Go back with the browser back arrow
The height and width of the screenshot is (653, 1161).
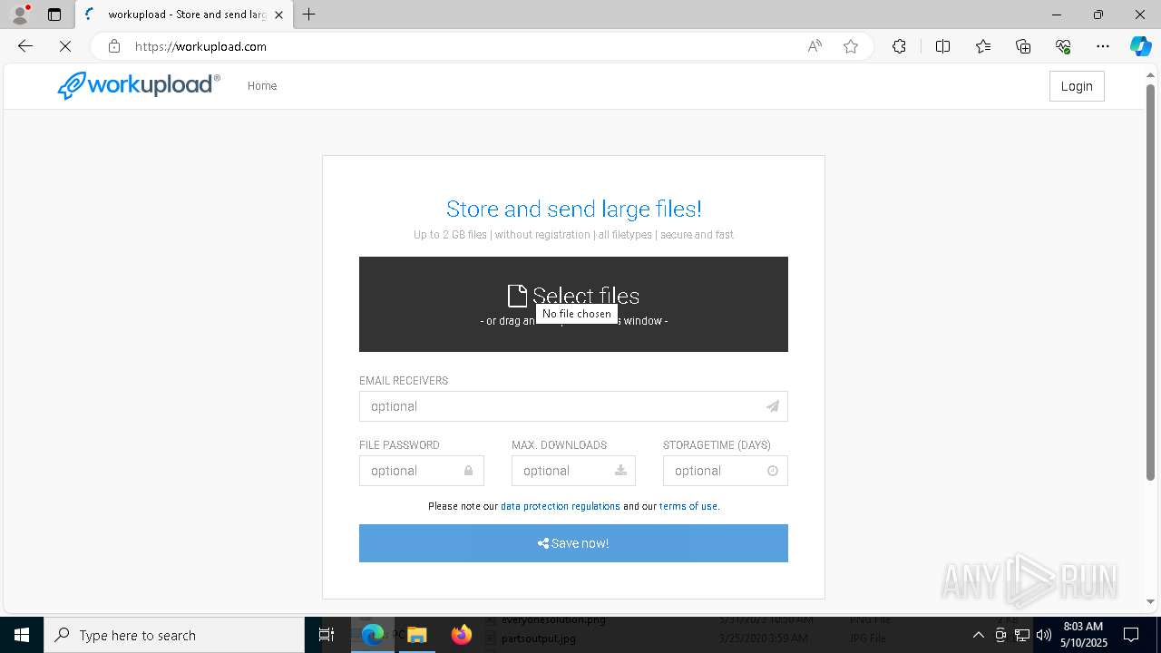[25, 46]
